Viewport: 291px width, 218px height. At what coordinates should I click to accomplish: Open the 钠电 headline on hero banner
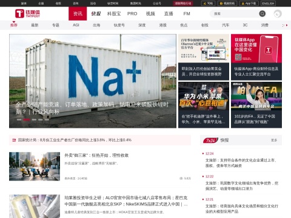[x=92, y=108]
